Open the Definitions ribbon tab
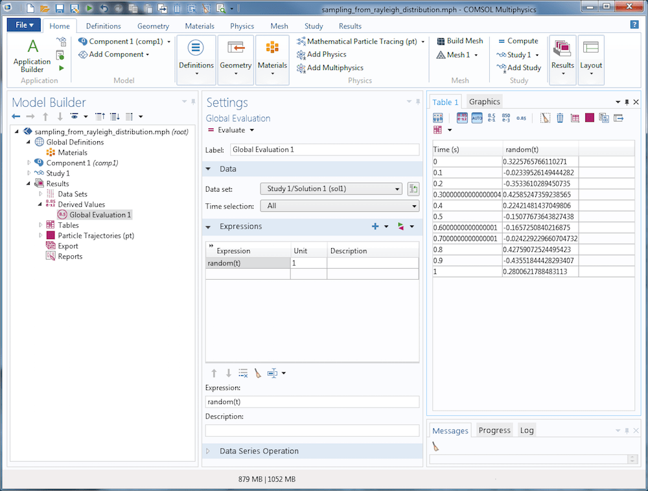Viewport: 648px width, 491px height. click(x=103, y=26)
